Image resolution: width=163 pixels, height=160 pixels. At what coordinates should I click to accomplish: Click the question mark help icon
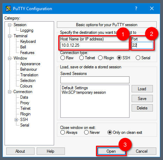136,8
